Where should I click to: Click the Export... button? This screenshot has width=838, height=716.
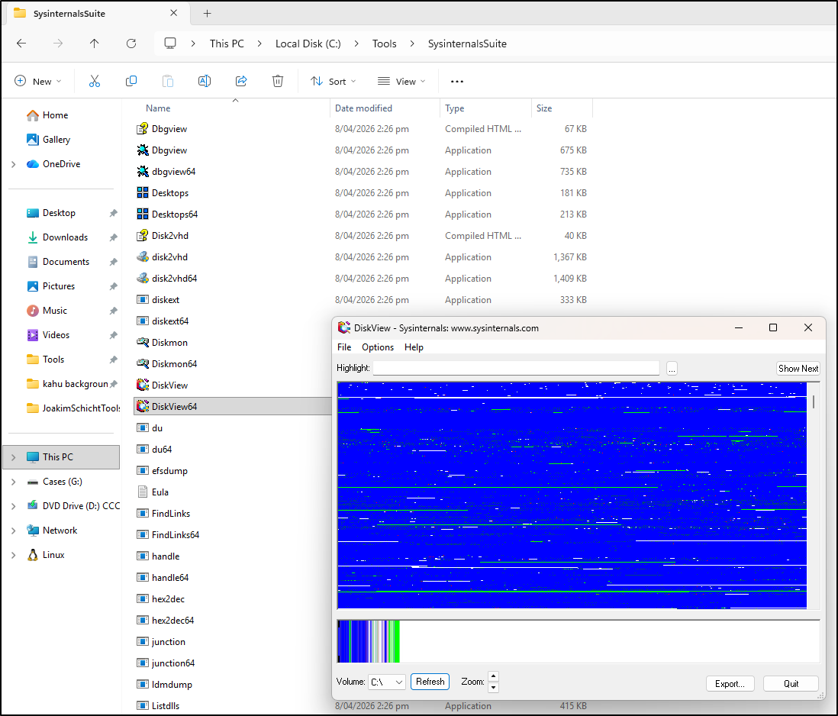[730, 683]
